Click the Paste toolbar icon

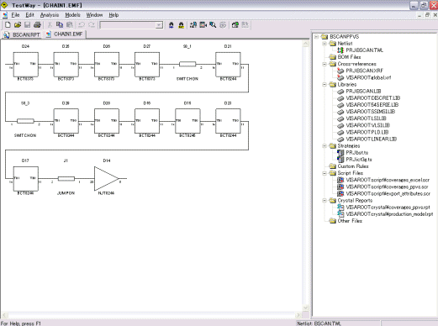[70, 25]
